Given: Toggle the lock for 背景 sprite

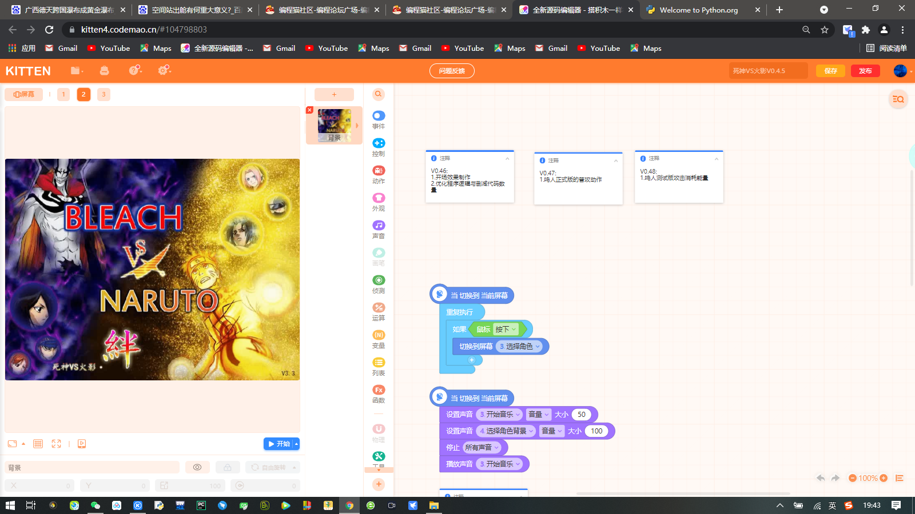Looking at the screenshot, I should pos(228,467).
